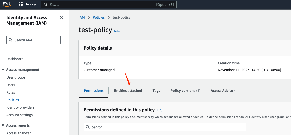291x135 pixels.
Task: Click the magnifier icon in permissions search box
Action: point(88,127)
